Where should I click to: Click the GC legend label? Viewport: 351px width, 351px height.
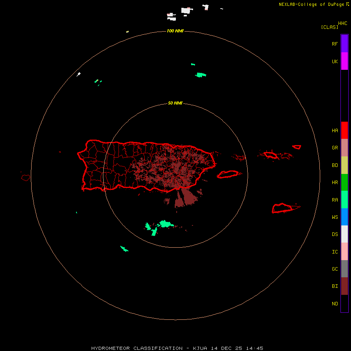tap(335, 269)
